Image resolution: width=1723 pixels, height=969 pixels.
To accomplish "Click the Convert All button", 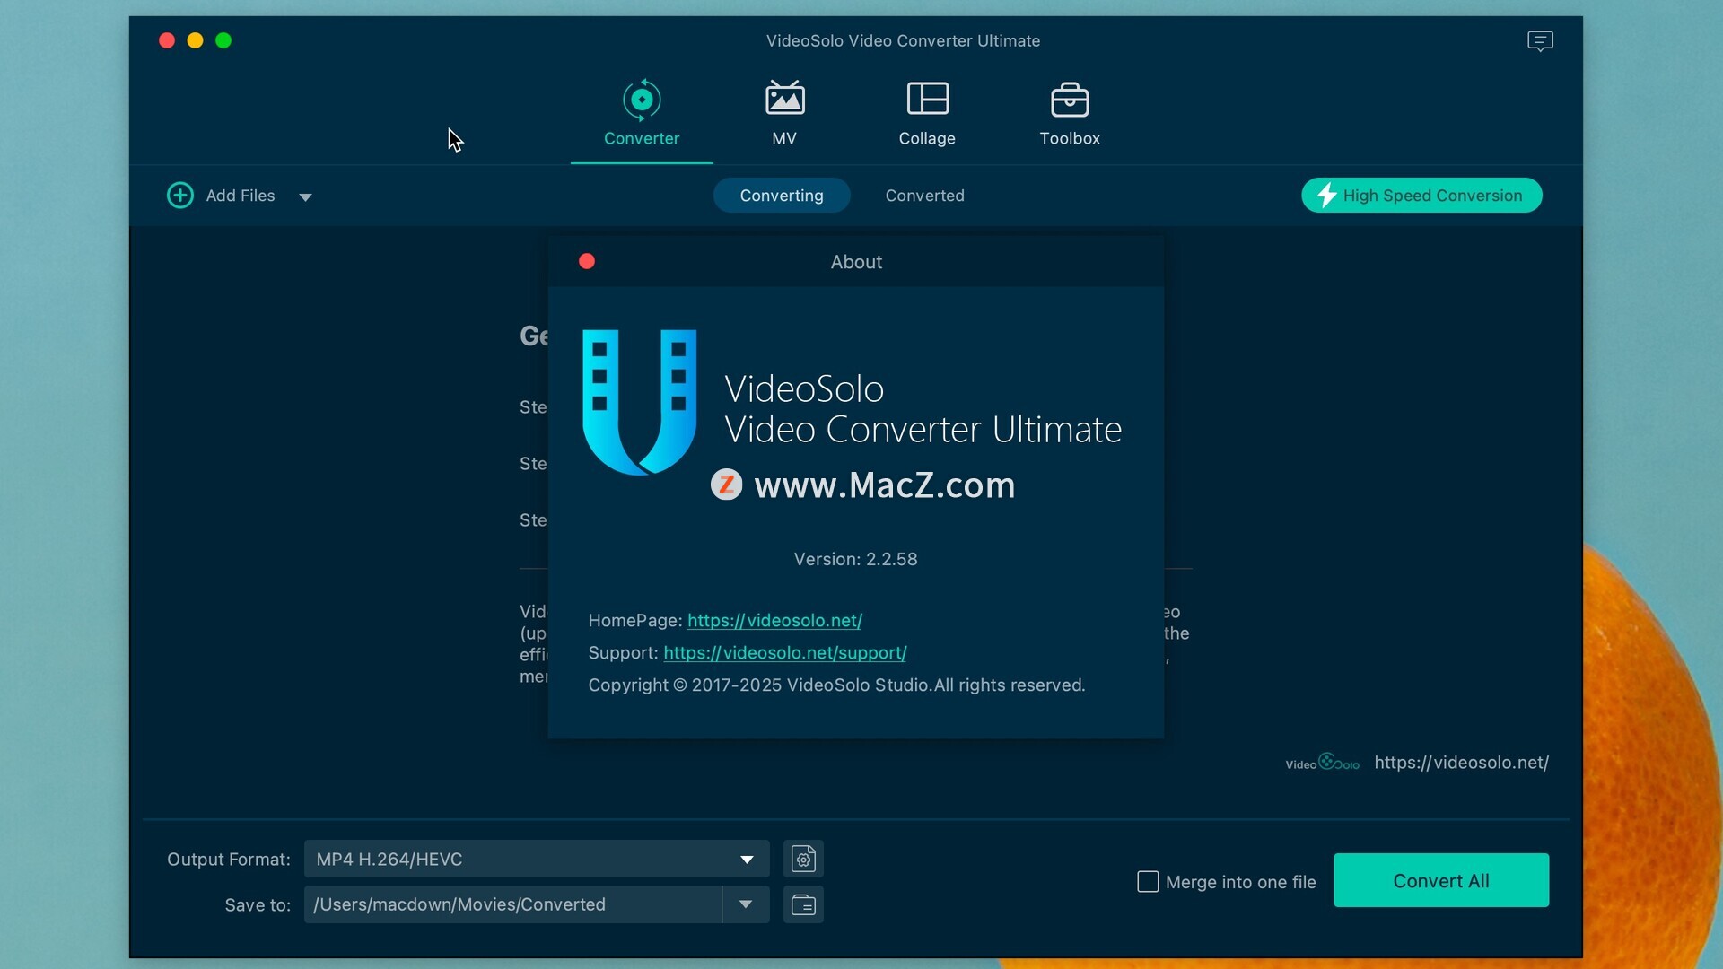I will [1441, 880].
